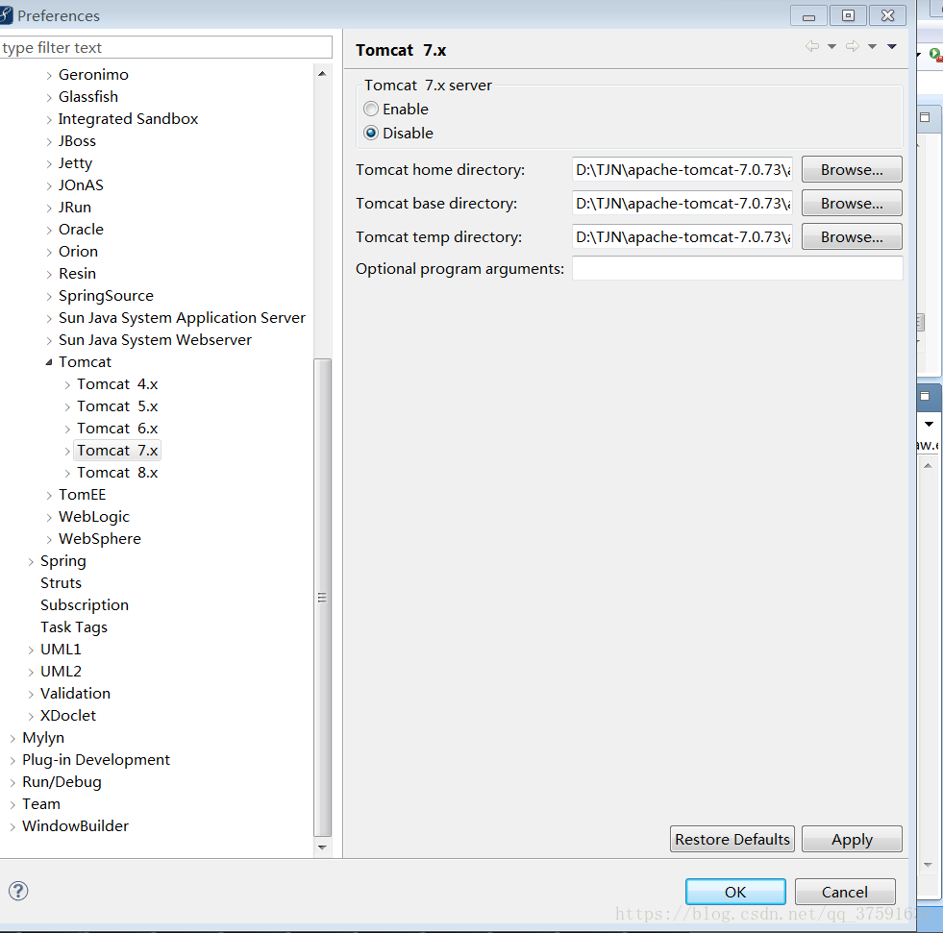Click the tree scrollbar up arrow

[322, 74]
